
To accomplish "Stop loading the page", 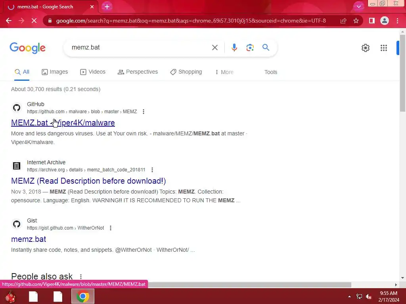I will (x=34, y=21).
